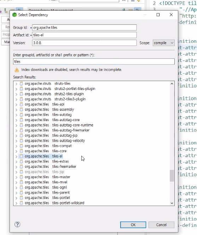Click the jar icon beside tiles-api
This screenshot has width=197, height=235.
coord(22,104)
